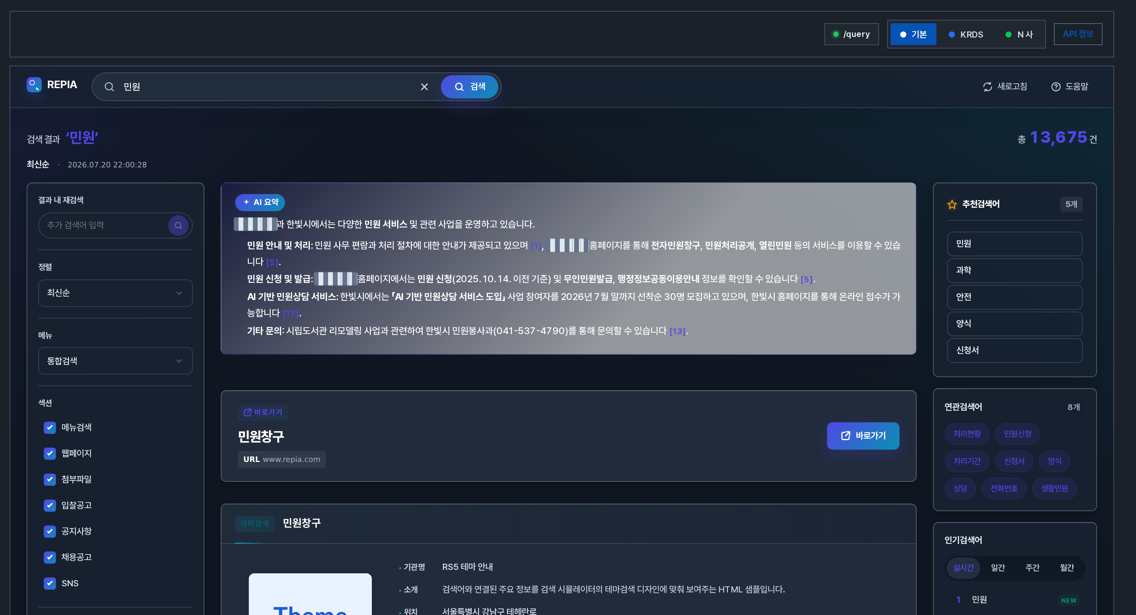Click the 새로고침 refresh icon
The width and height of the screenshot is (1136, 615).
coord(987,87)
